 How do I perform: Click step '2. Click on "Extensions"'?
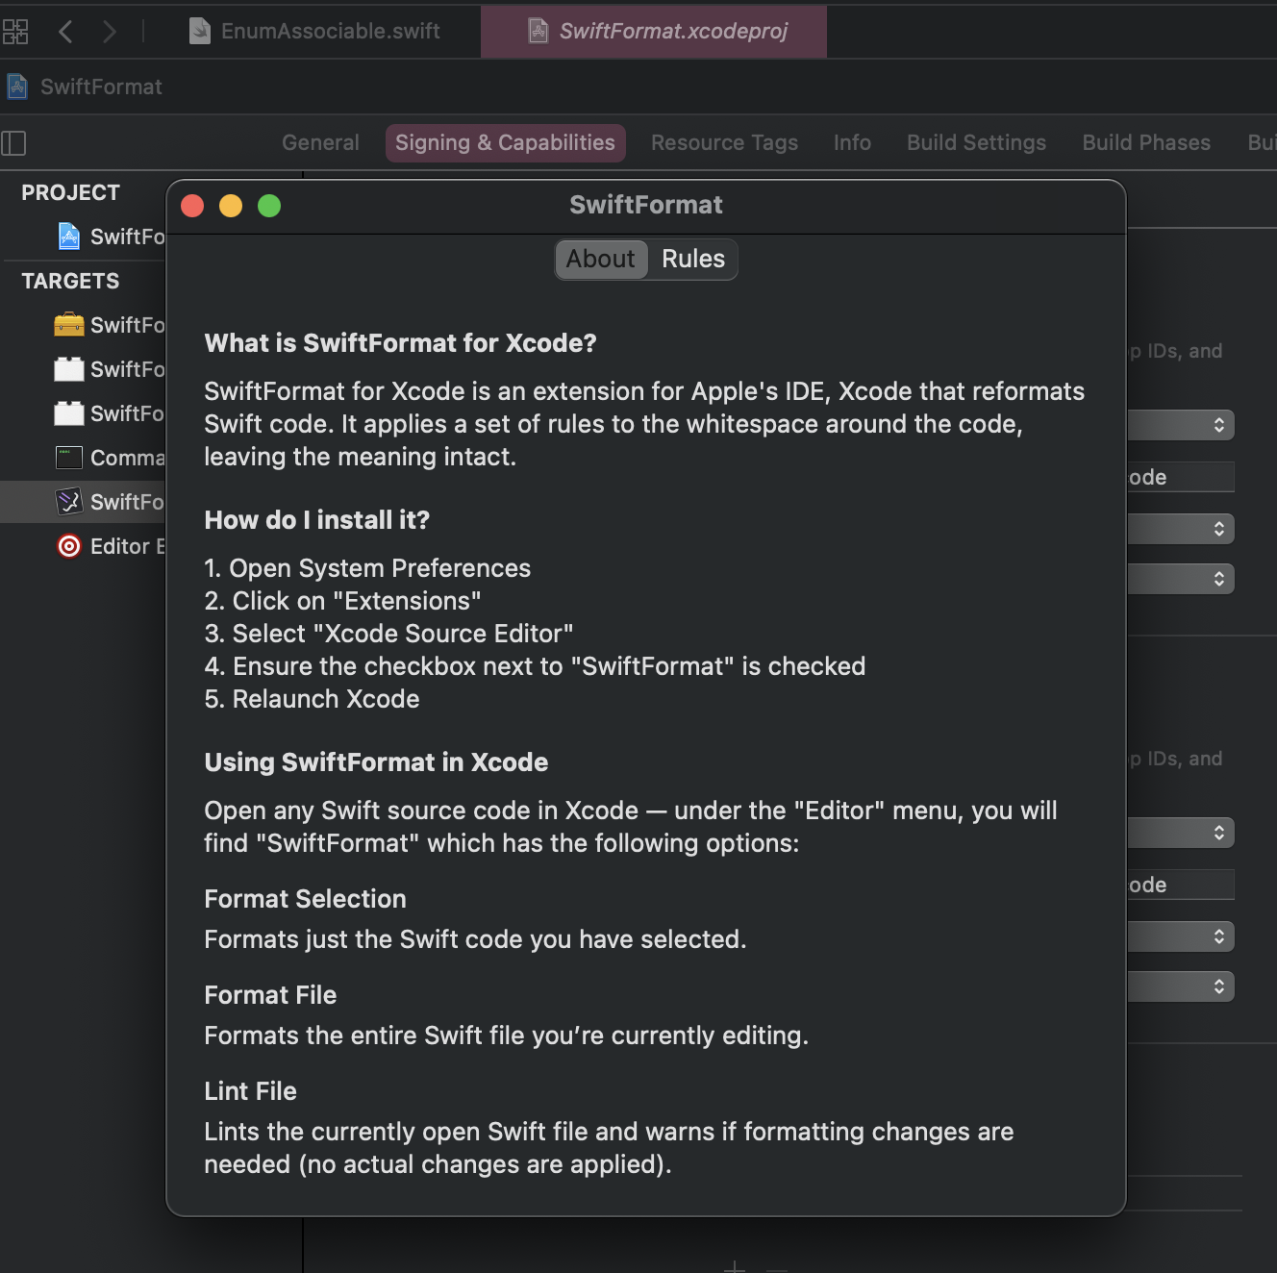point(342,601)
